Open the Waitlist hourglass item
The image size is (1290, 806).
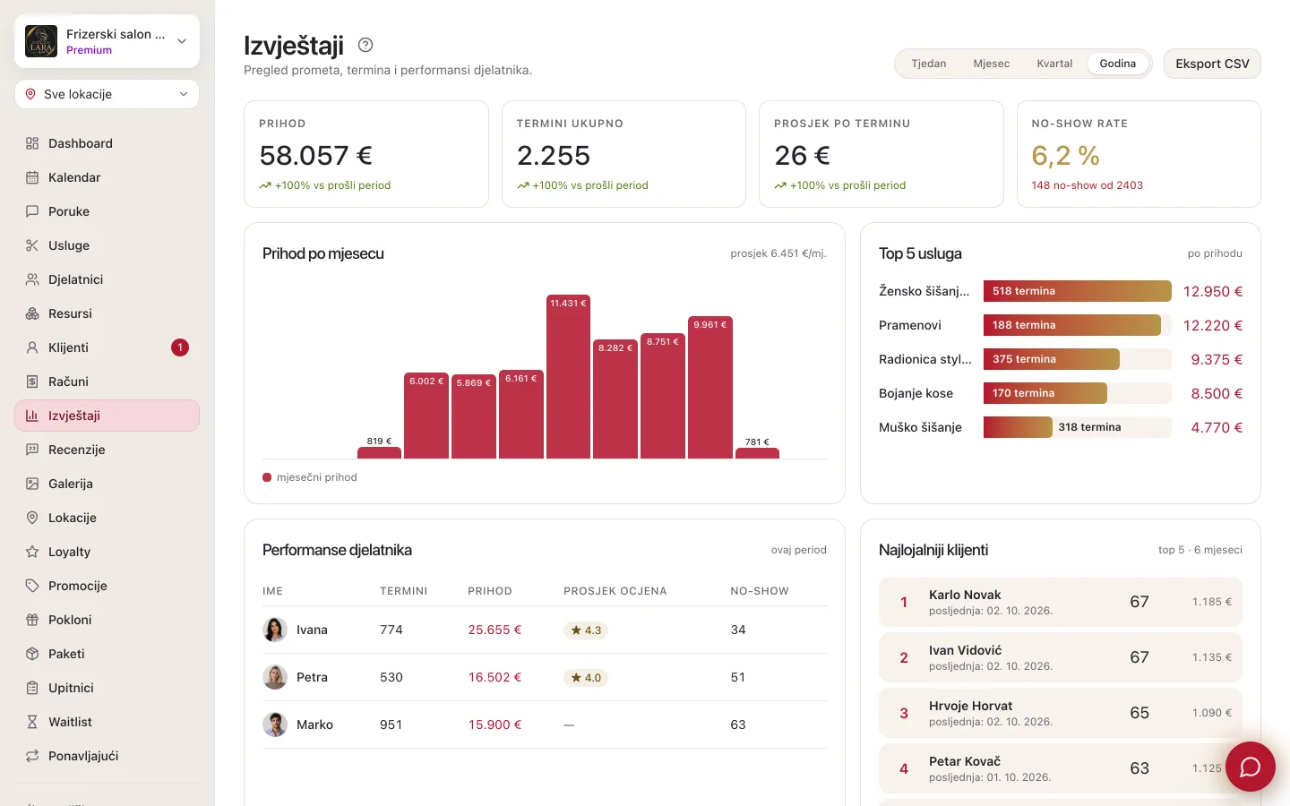[107, 722]
